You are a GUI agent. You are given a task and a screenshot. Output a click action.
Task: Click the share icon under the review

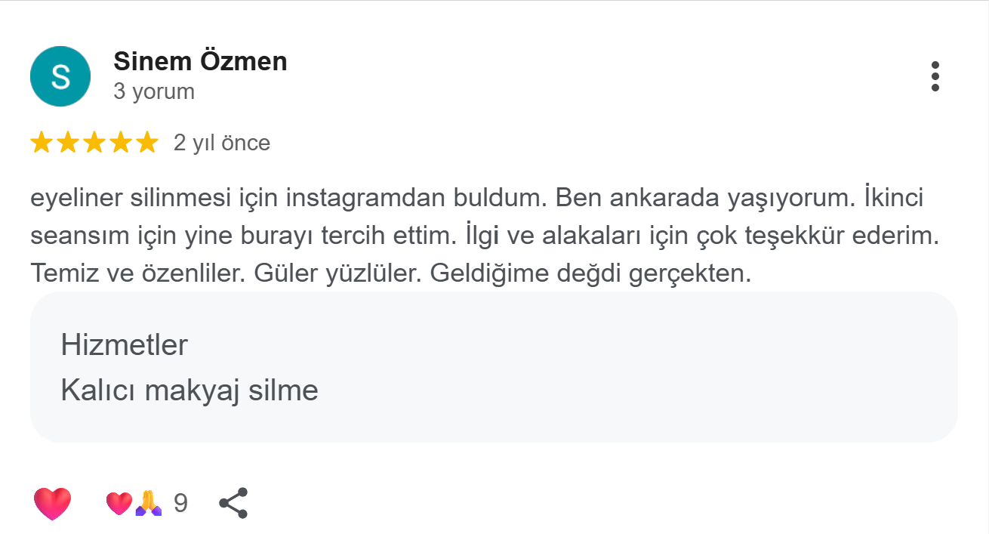coord(233,503)
